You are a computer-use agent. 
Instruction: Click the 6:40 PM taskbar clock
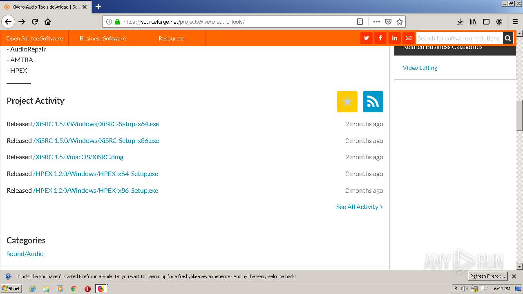(x=502, y=289)
